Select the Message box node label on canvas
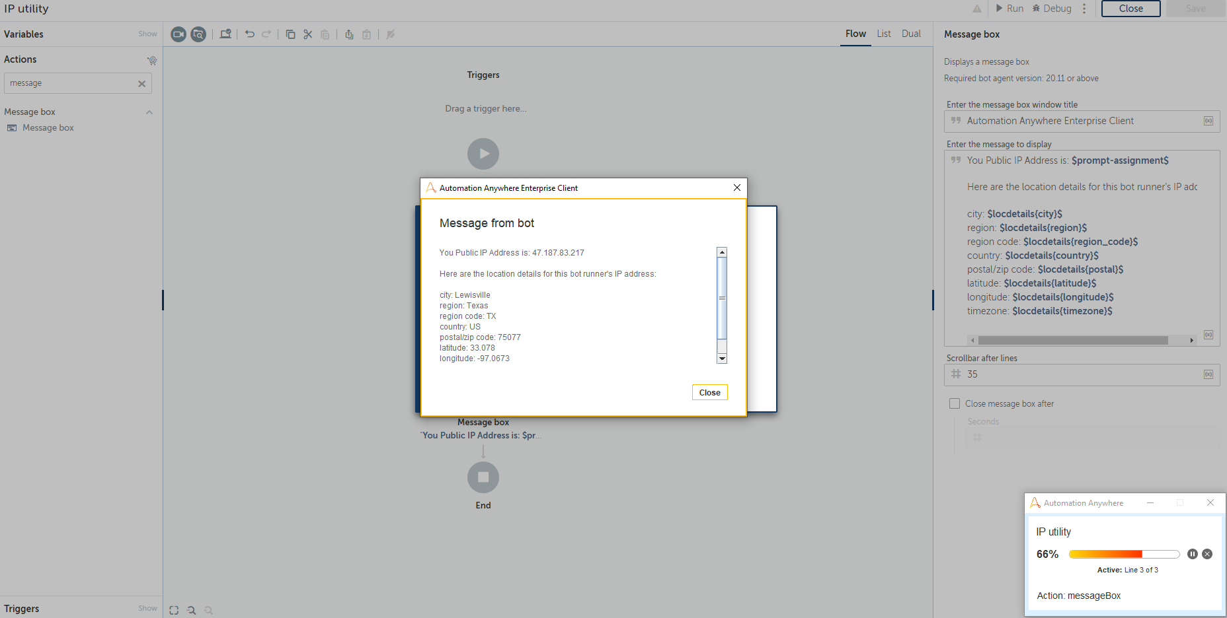The image size is (1227, 618). pyautogui.click(x=483, y=422)
